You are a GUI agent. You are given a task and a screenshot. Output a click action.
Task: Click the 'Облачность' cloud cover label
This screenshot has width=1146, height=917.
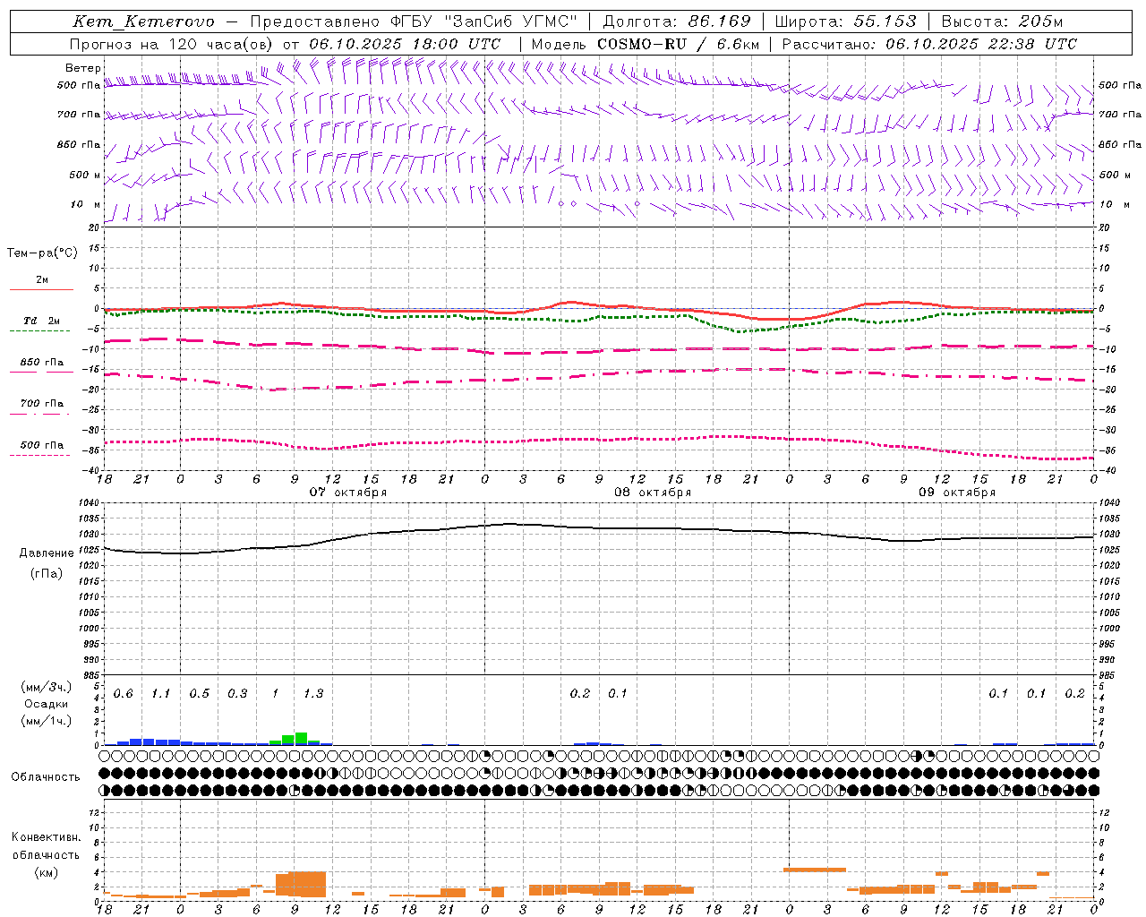point(46,777)
